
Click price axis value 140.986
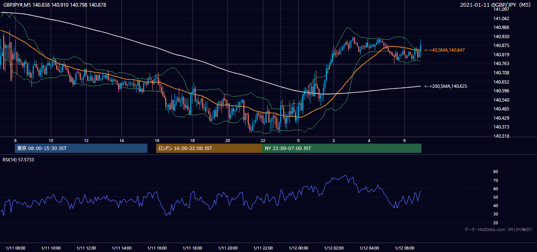coord(501,27)
